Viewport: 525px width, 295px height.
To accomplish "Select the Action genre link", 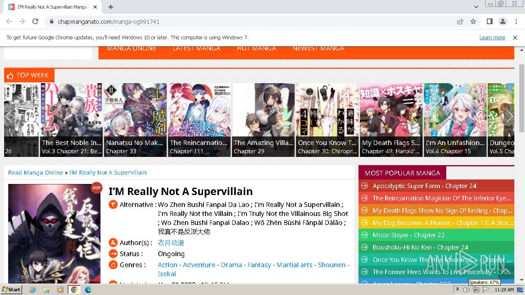I will coord(168,265).
